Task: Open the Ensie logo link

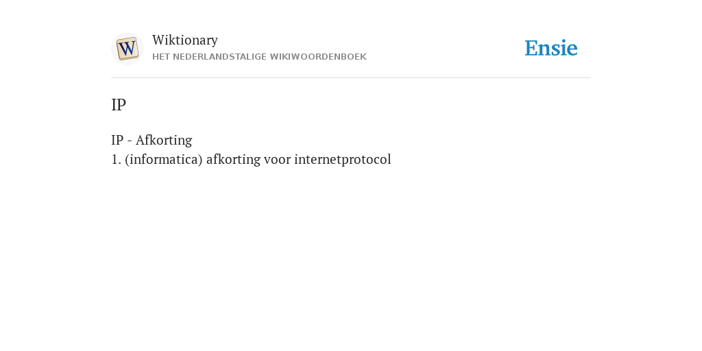Action: click(x=551, y=49)
